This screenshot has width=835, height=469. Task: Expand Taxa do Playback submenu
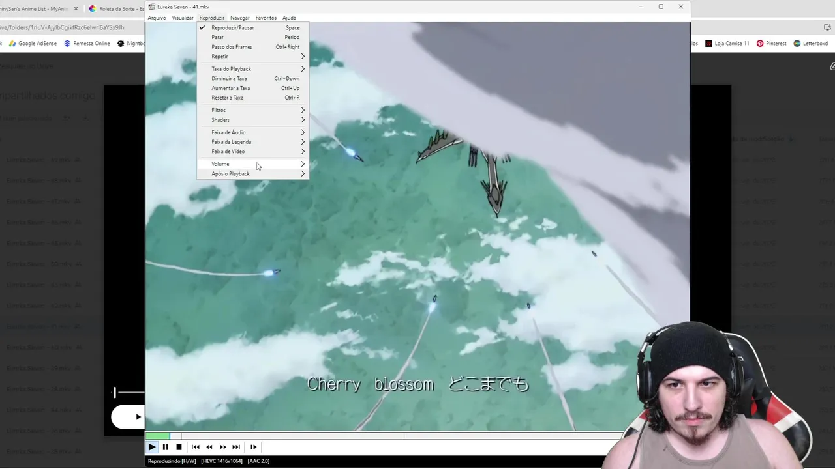coord(253,69)
